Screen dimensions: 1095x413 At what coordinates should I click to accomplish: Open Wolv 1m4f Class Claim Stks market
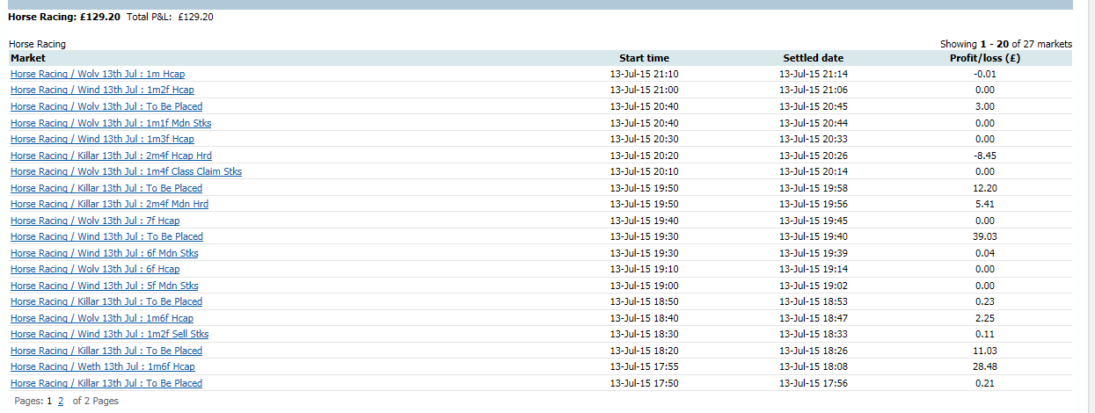point(126,171)
